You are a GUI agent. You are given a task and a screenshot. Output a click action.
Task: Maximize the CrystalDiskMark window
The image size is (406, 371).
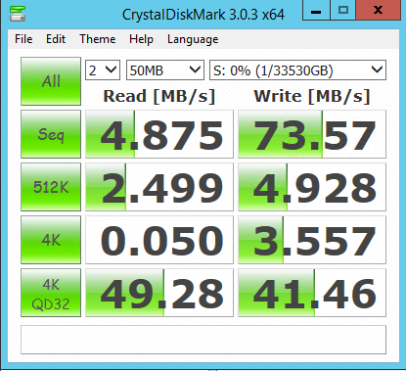point(343,11)
